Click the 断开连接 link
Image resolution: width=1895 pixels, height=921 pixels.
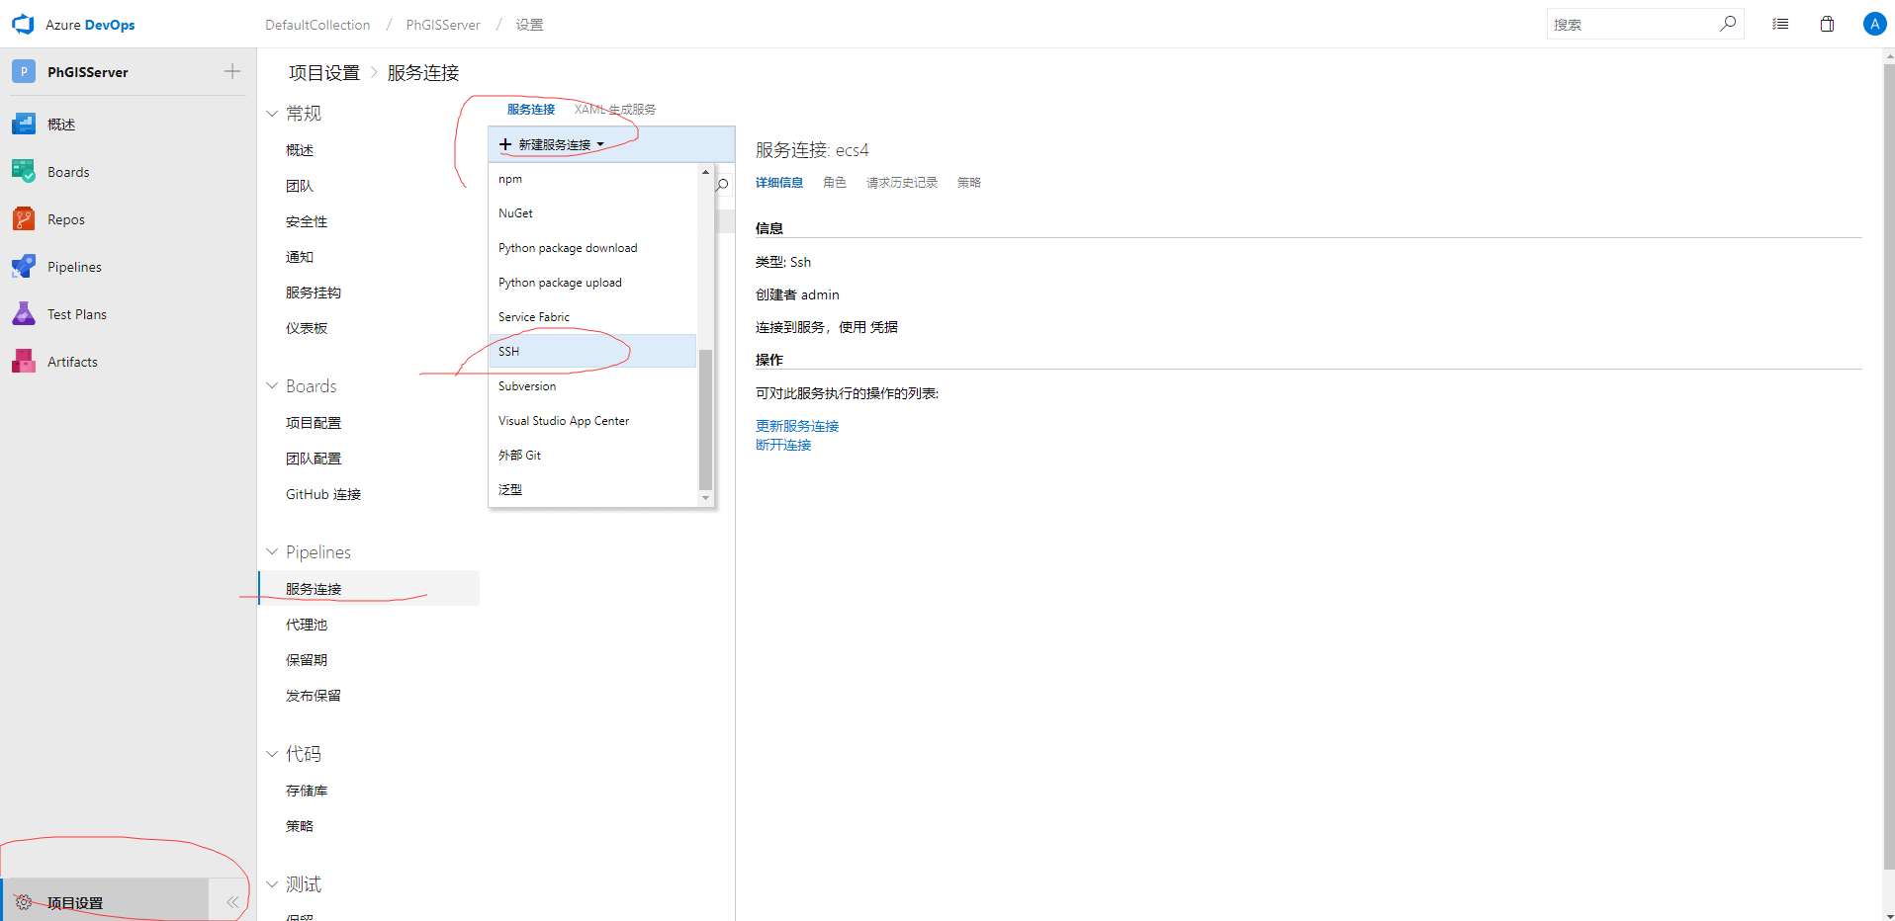[x=783, y=445]
